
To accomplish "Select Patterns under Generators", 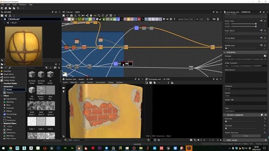I will coord(10,93).
